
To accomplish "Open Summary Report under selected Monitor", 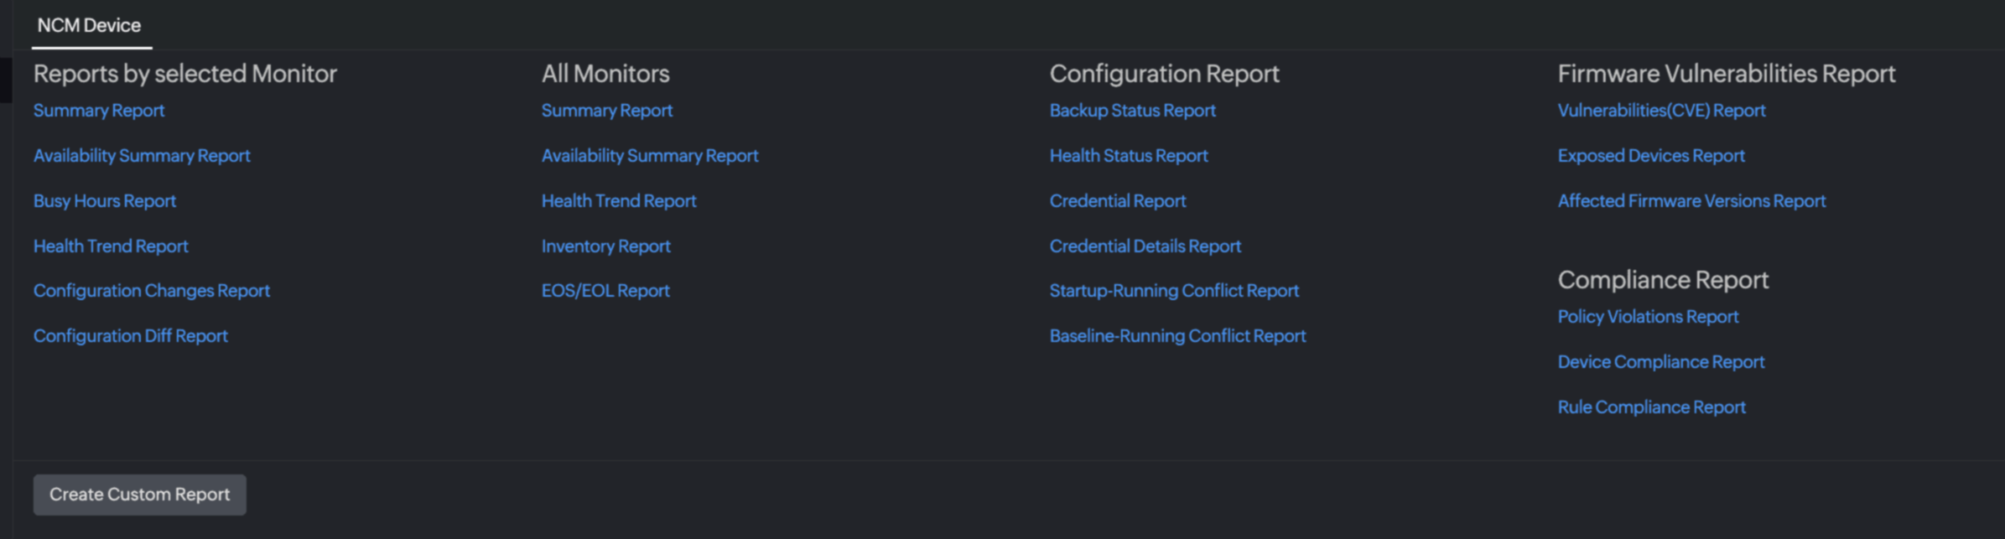I will coord(99,111).
